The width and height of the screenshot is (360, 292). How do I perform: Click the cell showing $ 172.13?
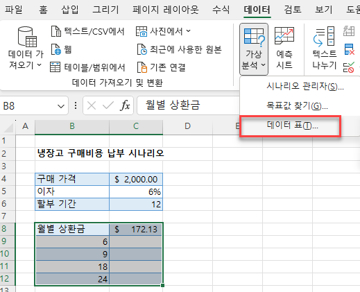click(136, 229)
